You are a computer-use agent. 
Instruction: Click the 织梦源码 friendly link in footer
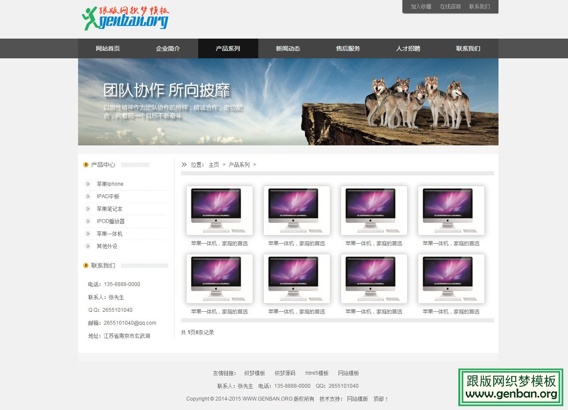click(x=285, y=373)
